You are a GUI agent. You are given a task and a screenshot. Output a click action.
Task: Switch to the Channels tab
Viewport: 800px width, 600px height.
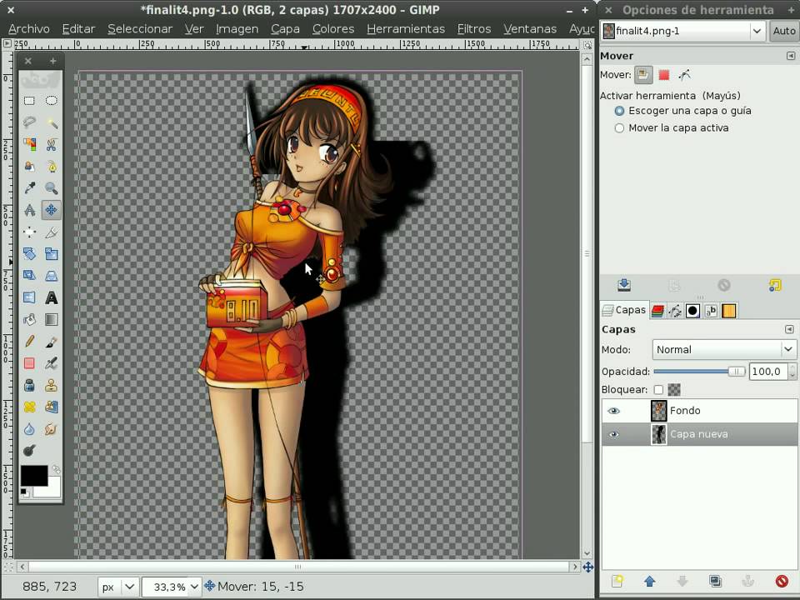click(x=657, y=311)
